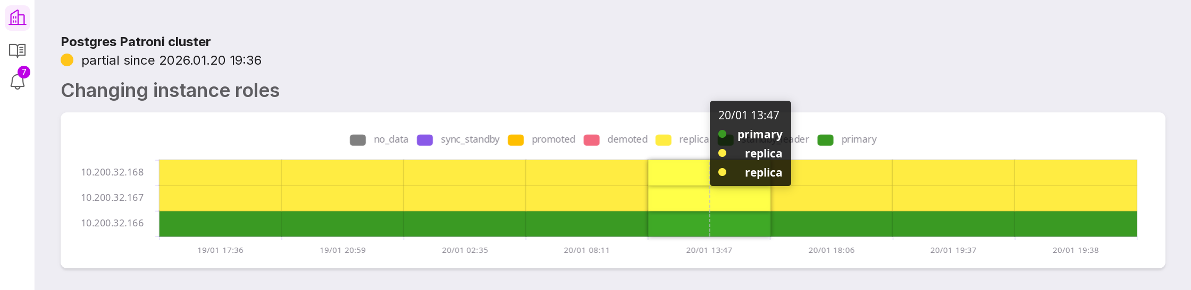Click the Changing instance roles heading
The height and width of the screenshot is (290, 1191).
click(170, 91)
